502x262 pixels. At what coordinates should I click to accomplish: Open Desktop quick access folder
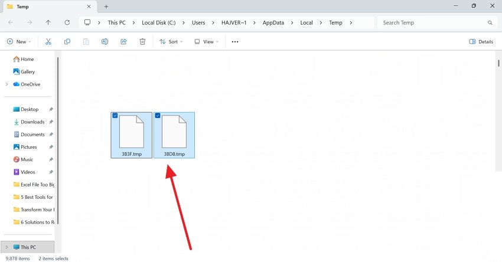coord(26,109)
